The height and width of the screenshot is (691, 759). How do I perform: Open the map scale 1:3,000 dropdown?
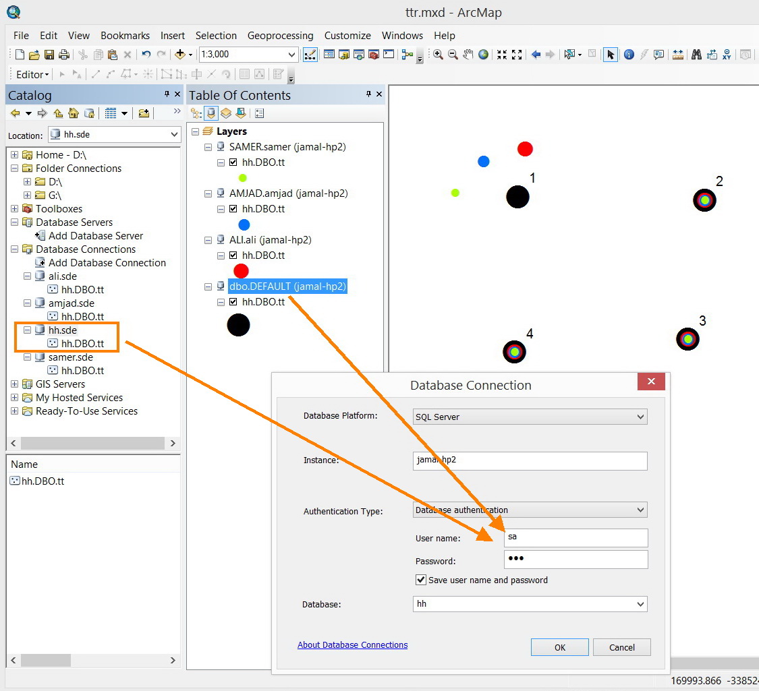click(x=291, y=55)
